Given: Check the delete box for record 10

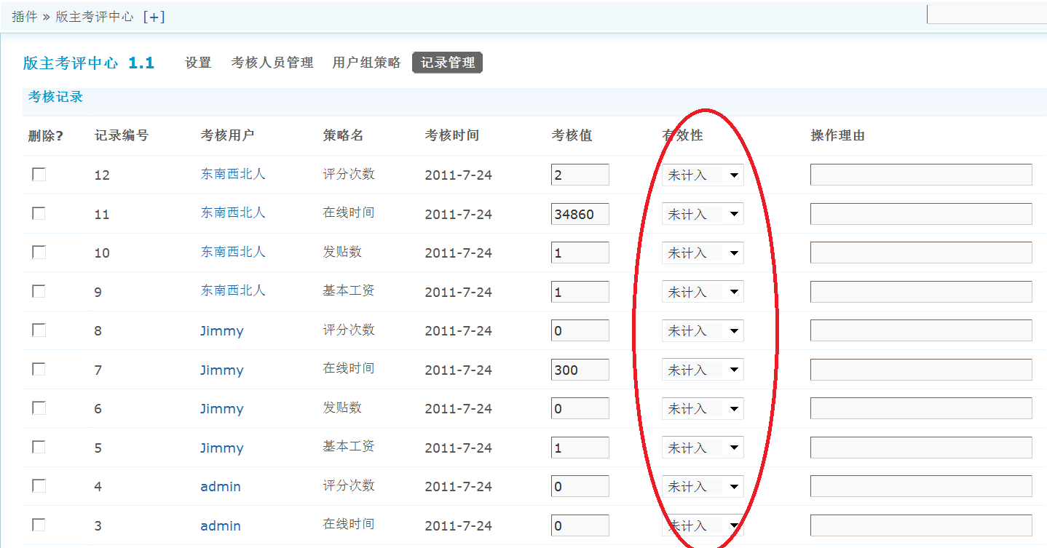Looking at the screenshot, I should (x=39, y=253).
